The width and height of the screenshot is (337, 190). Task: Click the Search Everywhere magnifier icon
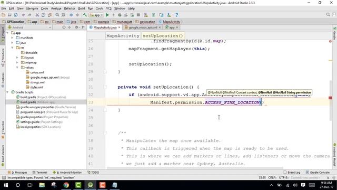pyautogui.click(x=328, y=15)
